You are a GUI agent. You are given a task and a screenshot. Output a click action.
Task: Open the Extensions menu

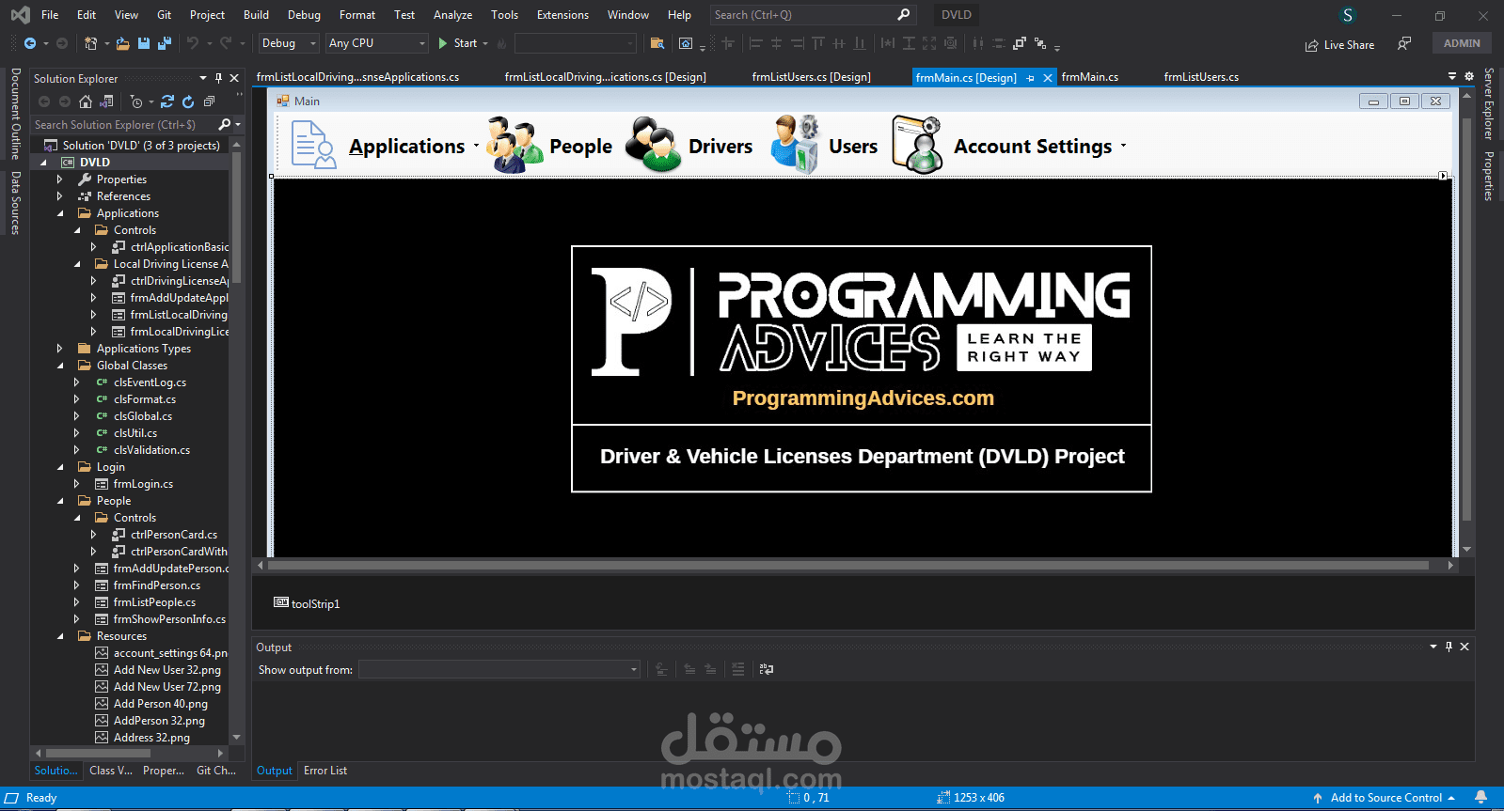[562, 15]
